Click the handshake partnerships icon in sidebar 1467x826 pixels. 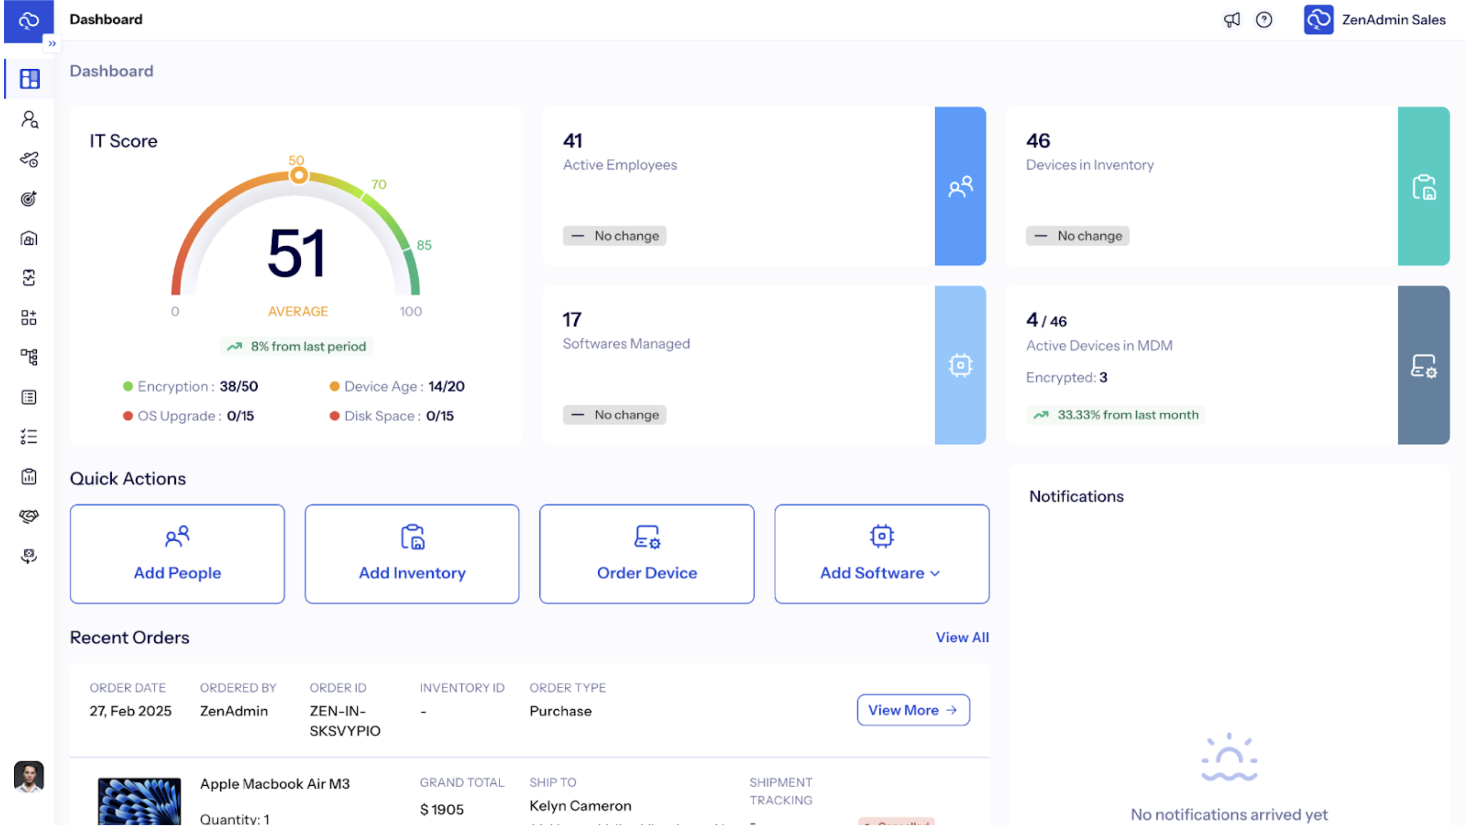(28, 516)
